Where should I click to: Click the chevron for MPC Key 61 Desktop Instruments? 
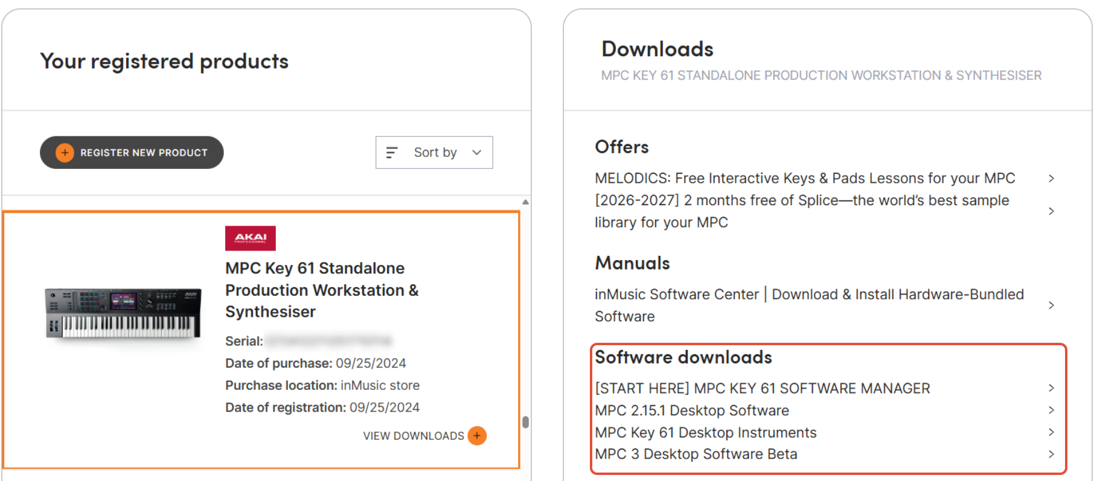tap(1051, 432)
